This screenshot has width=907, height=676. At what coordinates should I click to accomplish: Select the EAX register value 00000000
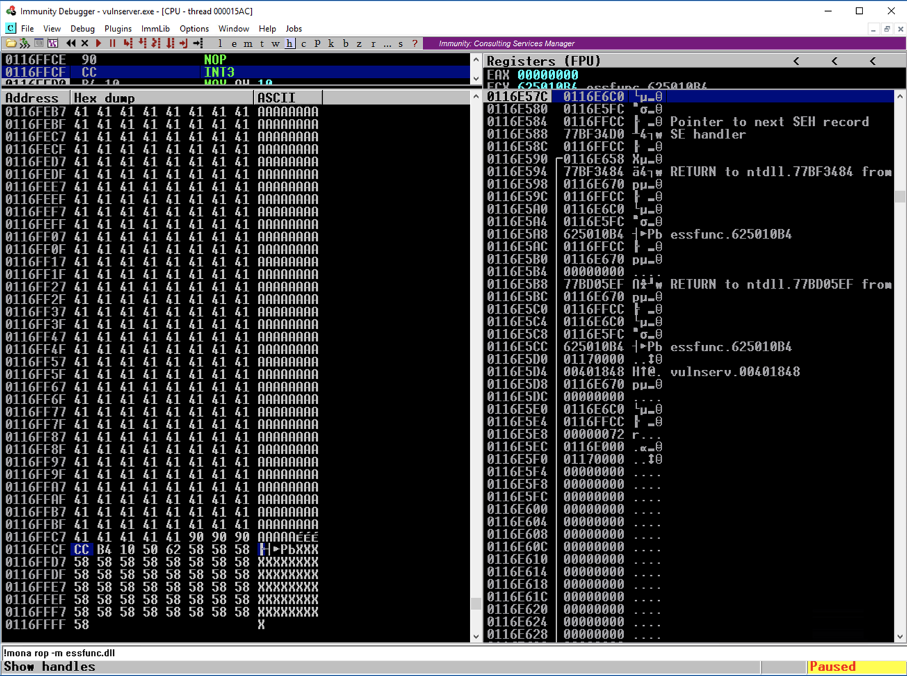click(x=547, y=75)
